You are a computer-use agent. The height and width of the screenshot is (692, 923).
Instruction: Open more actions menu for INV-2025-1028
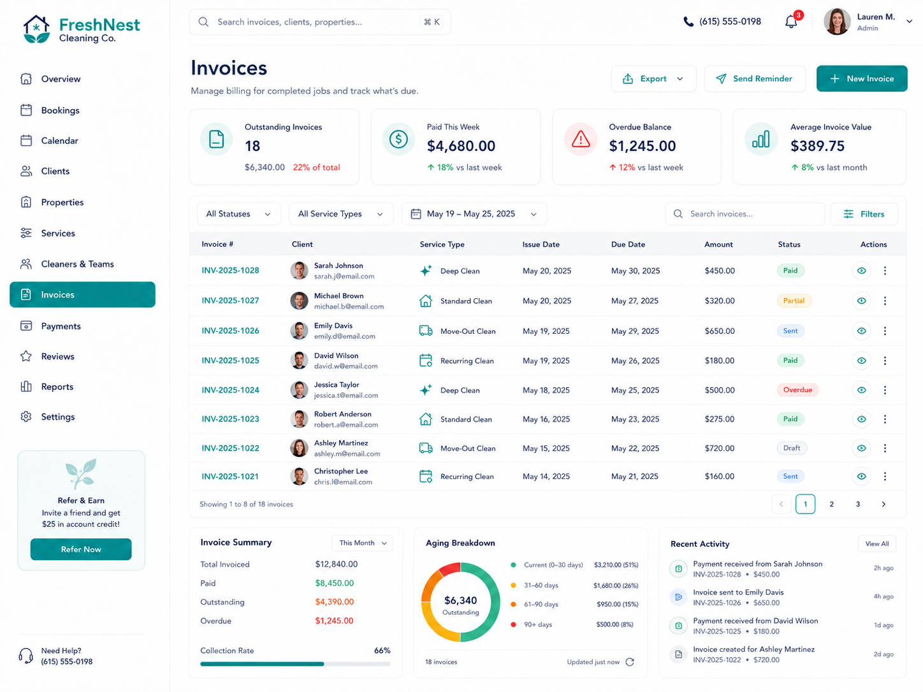(x=885, y=271)
